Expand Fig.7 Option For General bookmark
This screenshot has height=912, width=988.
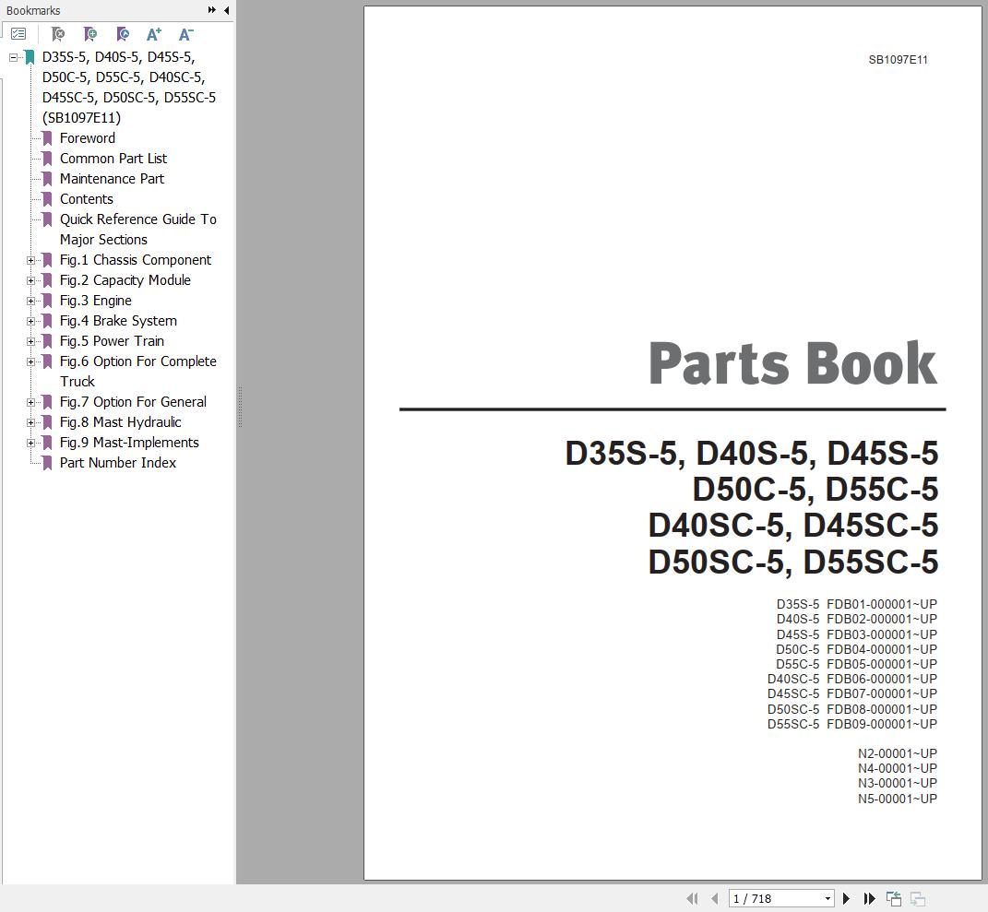point(30,402)
